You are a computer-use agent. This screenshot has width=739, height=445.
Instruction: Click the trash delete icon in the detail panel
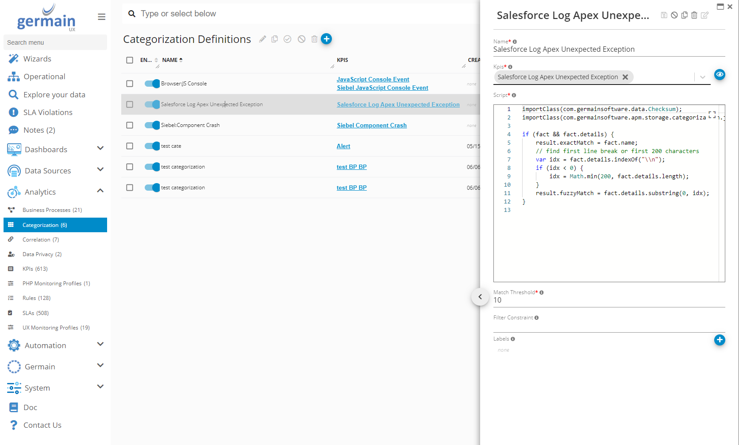point(694,15)
